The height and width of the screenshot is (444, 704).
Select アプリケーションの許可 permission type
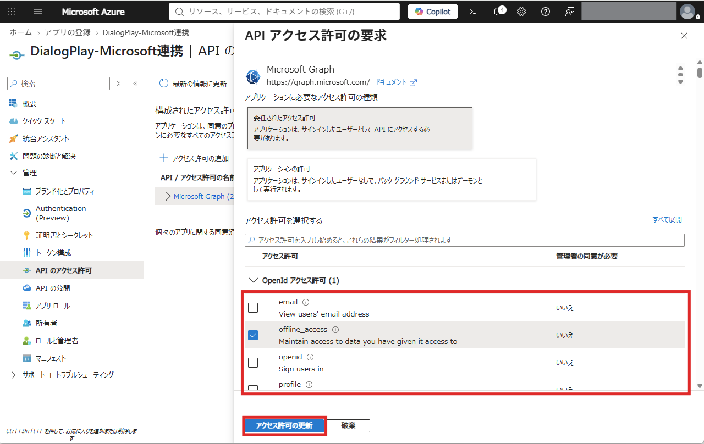pos(392,179)
